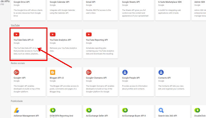Click 'Integrate with Google Calendar' description
The image size is (206, 118).
click(x=62, y=11)
